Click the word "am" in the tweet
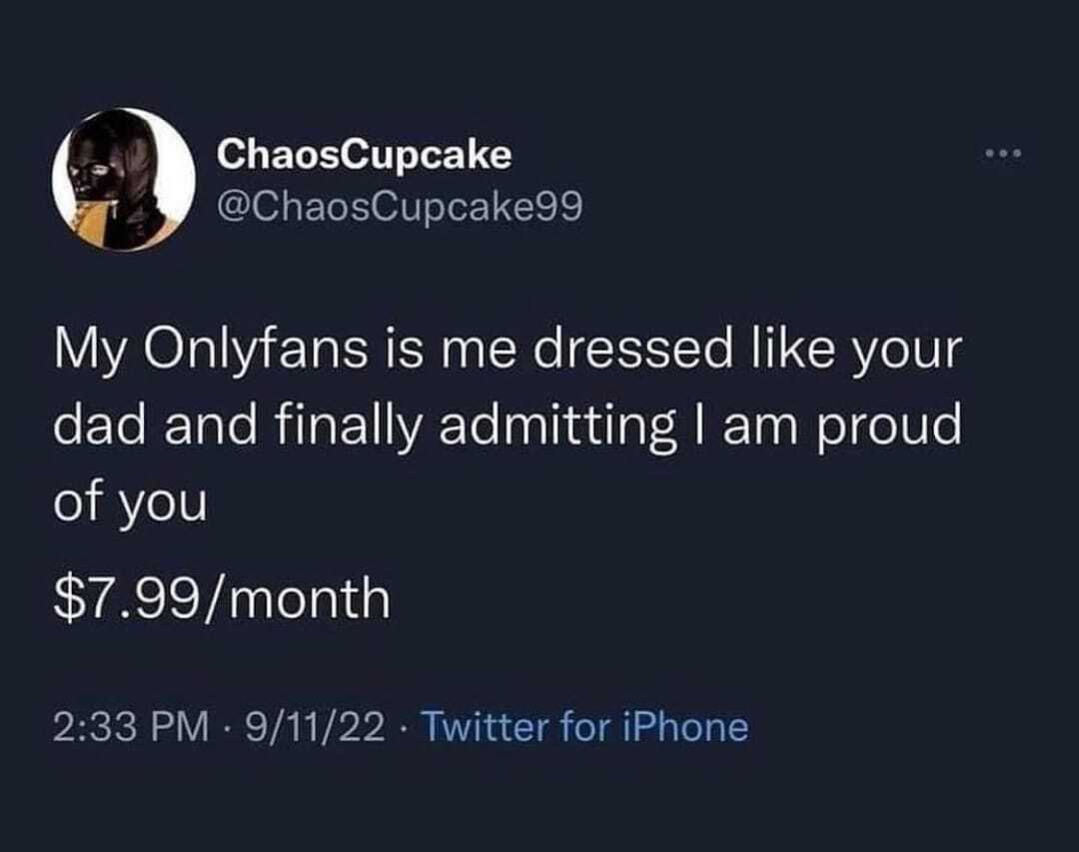Image resolution: width=1079 pixels, height=852 pixels. coord(762,426)
